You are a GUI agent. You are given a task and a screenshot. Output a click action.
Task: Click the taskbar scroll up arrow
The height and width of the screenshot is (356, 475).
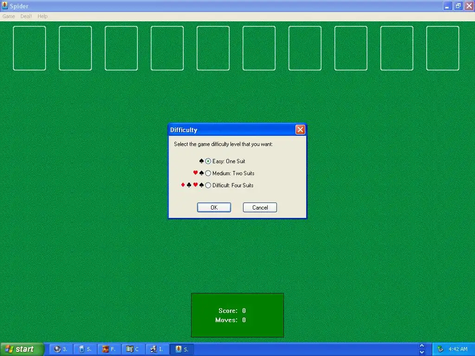pyautogui.click(x=422, y=346)
